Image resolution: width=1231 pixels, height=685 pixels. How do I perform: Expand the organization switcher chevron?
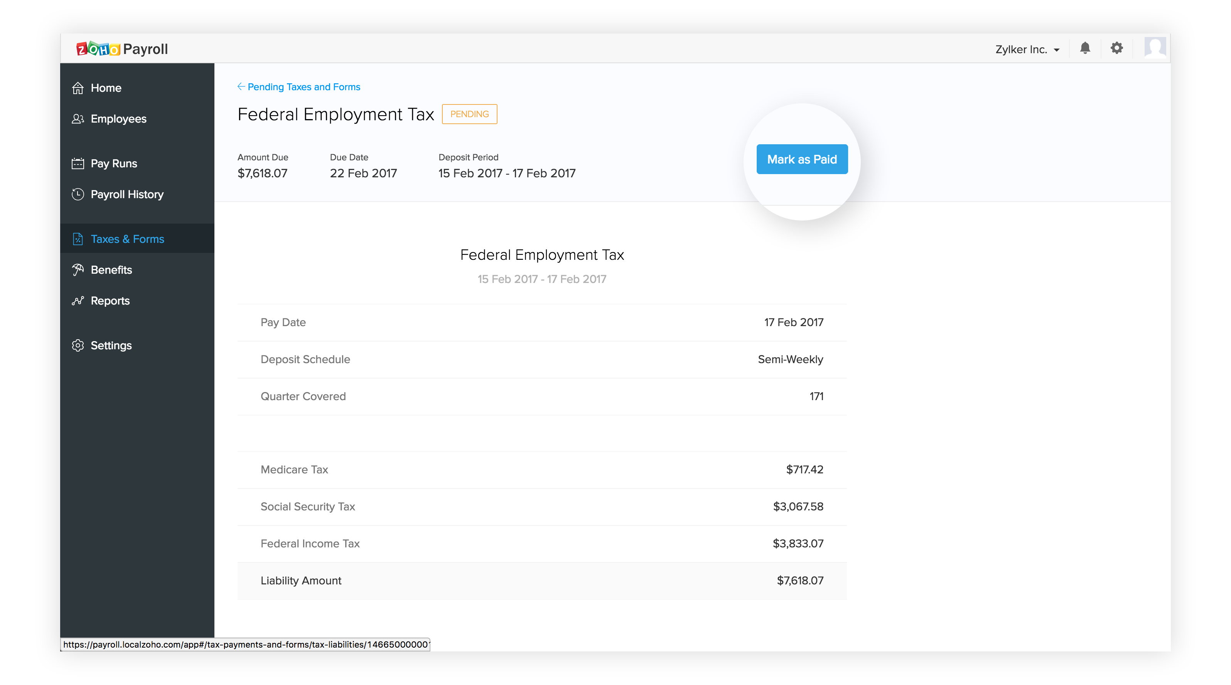click(1057, 49)
